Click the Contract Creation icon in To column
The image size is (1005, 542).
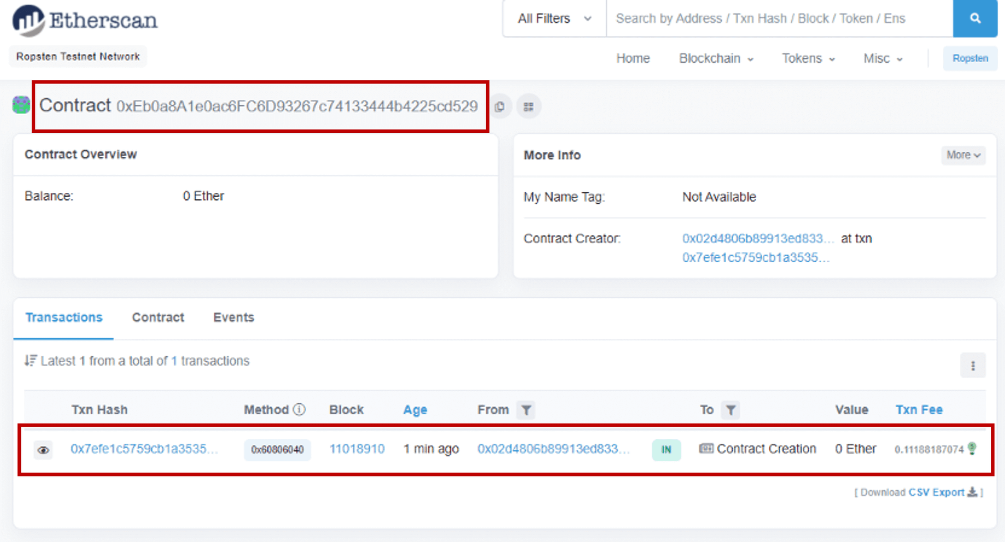coord(706,449)
